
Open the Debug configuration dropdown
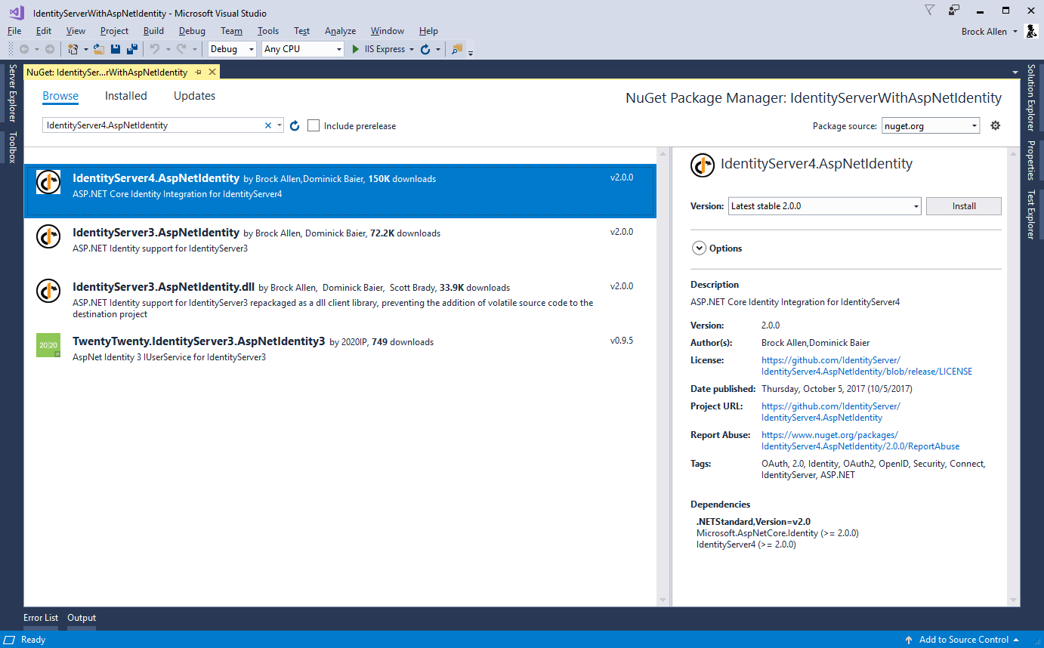tap(233, 49)
